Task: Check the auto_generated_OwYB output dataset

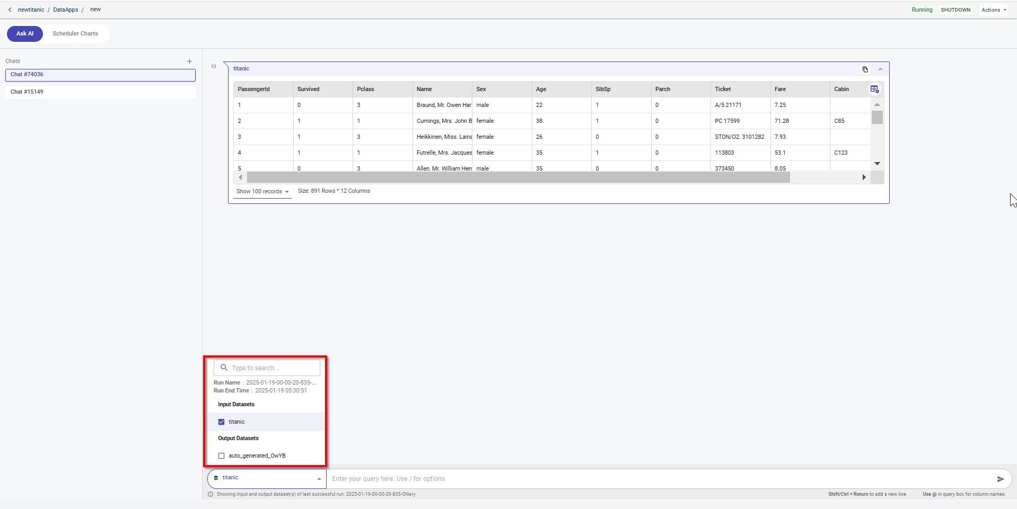Action: pyautogui.click(x=222, y=456)
